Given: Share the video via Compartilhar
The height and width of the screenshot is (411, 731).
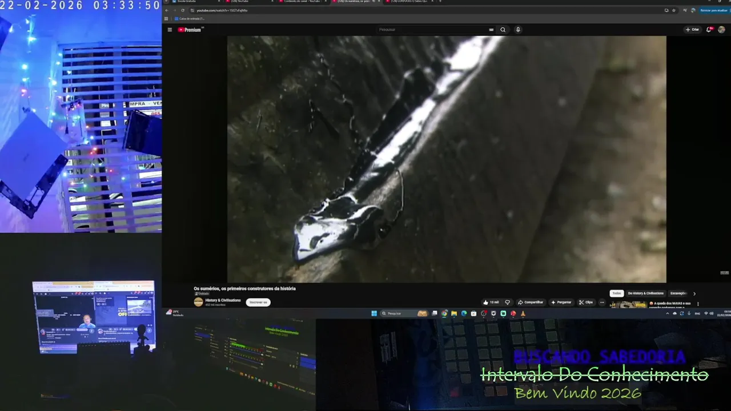Looking at the screenshot, I should point(531,302).
